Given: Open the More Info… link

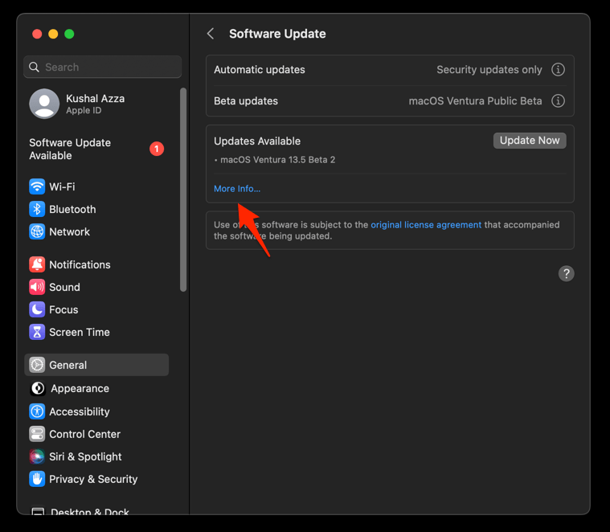Looking at the screenshot, I should (237, 189).
